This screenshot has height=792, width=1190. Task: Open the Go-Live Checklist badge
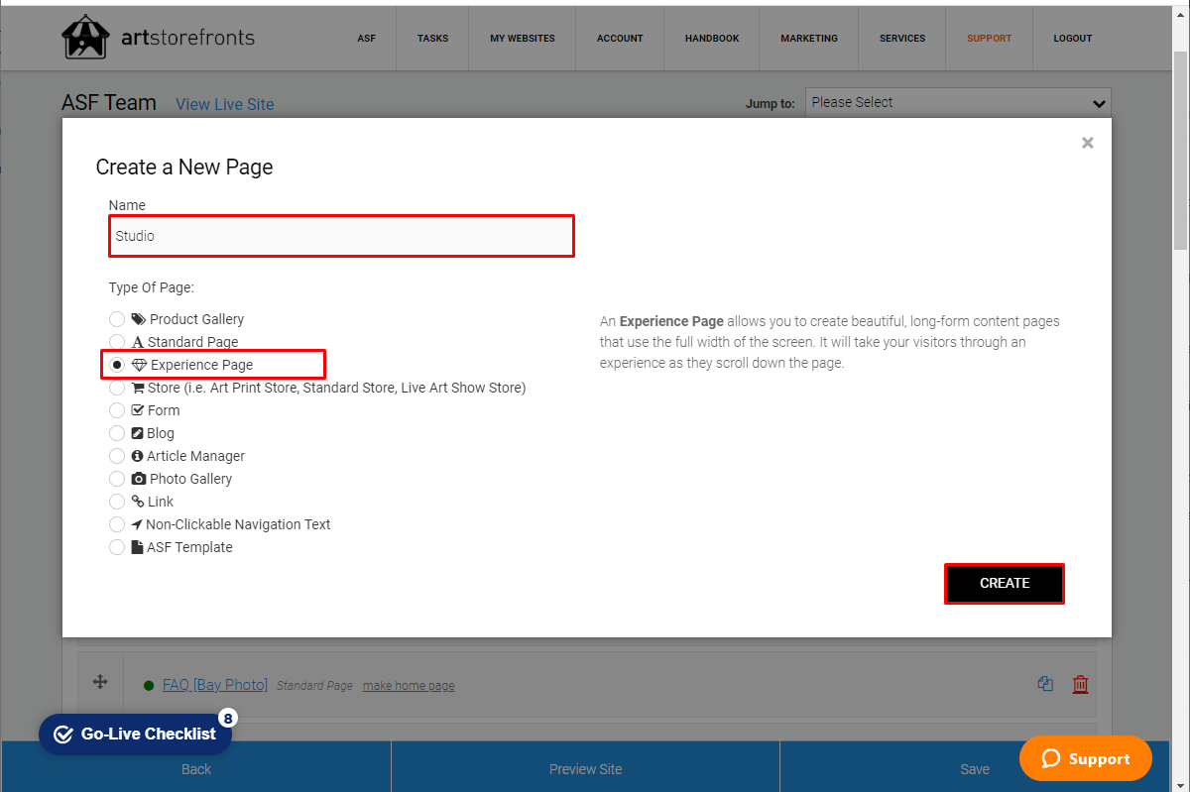coord(135,734)
